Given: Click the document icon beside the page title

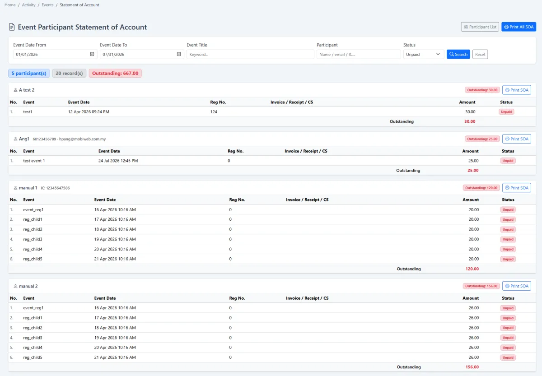Looking at the screenshot, I should pyautogui.click(x=12, y=27).
